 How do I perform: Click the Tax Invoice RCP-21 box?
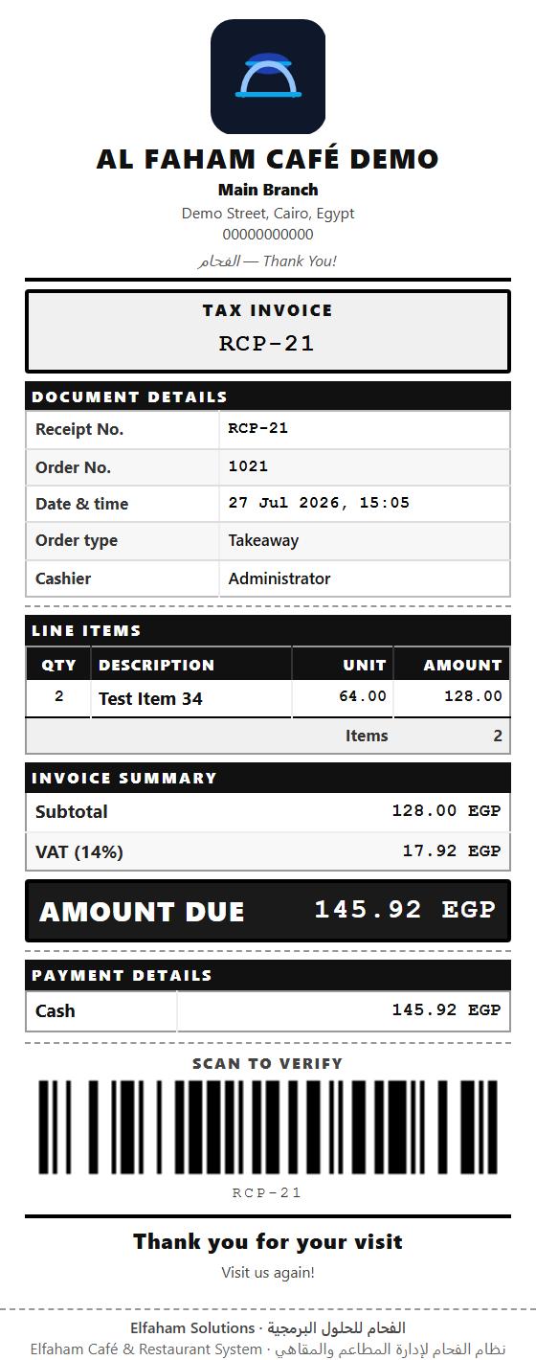coord(268,331)
